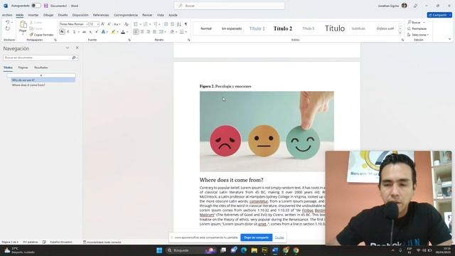Screen dimensions: 455x256
Task: Redo with the repeat arrow
Action: (8, 28)
